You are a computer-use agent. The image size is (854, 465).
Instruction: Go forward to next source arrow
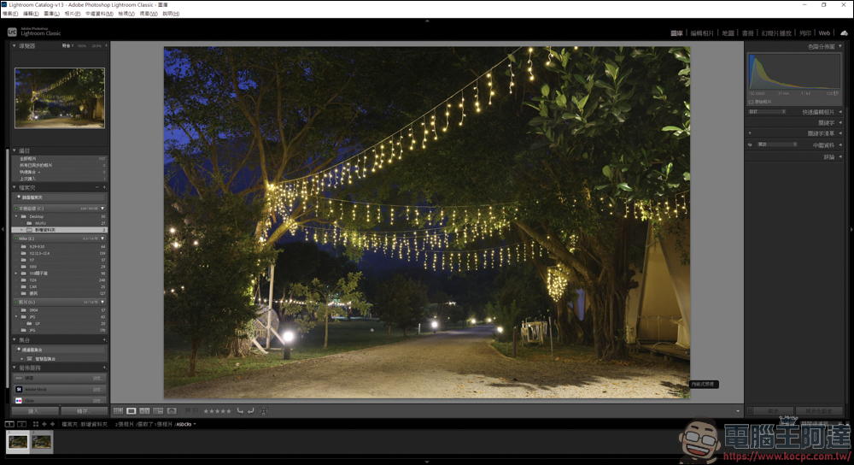click(52, 424)
